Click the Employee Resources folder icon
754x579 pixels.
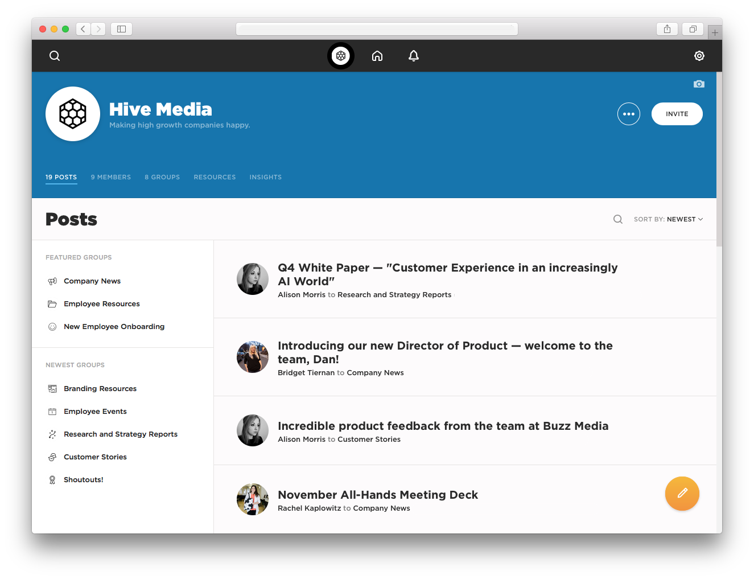pos(52,304)
